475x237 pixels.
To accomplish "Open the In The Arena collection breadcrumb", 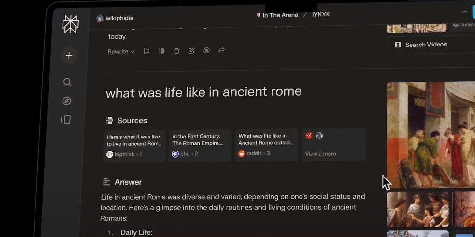I will (280, 15).
